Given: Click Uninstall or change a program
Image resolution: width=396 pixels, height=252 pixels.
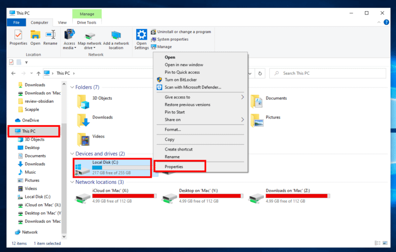Looking at the screenshot, I should click(x=184, y=32).
